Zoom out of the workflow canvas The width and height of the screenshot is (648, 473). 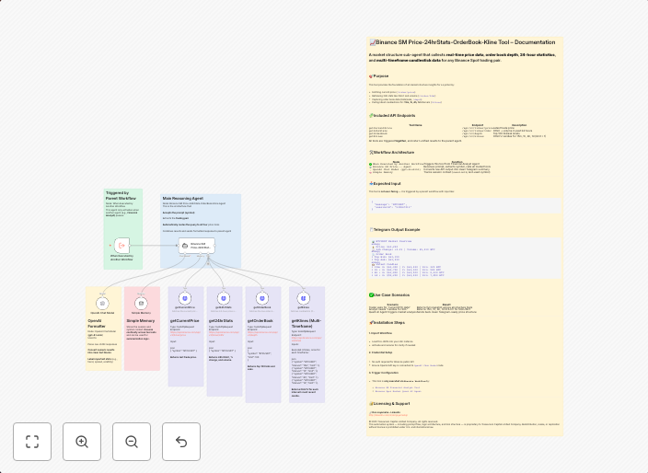point(132,442)
